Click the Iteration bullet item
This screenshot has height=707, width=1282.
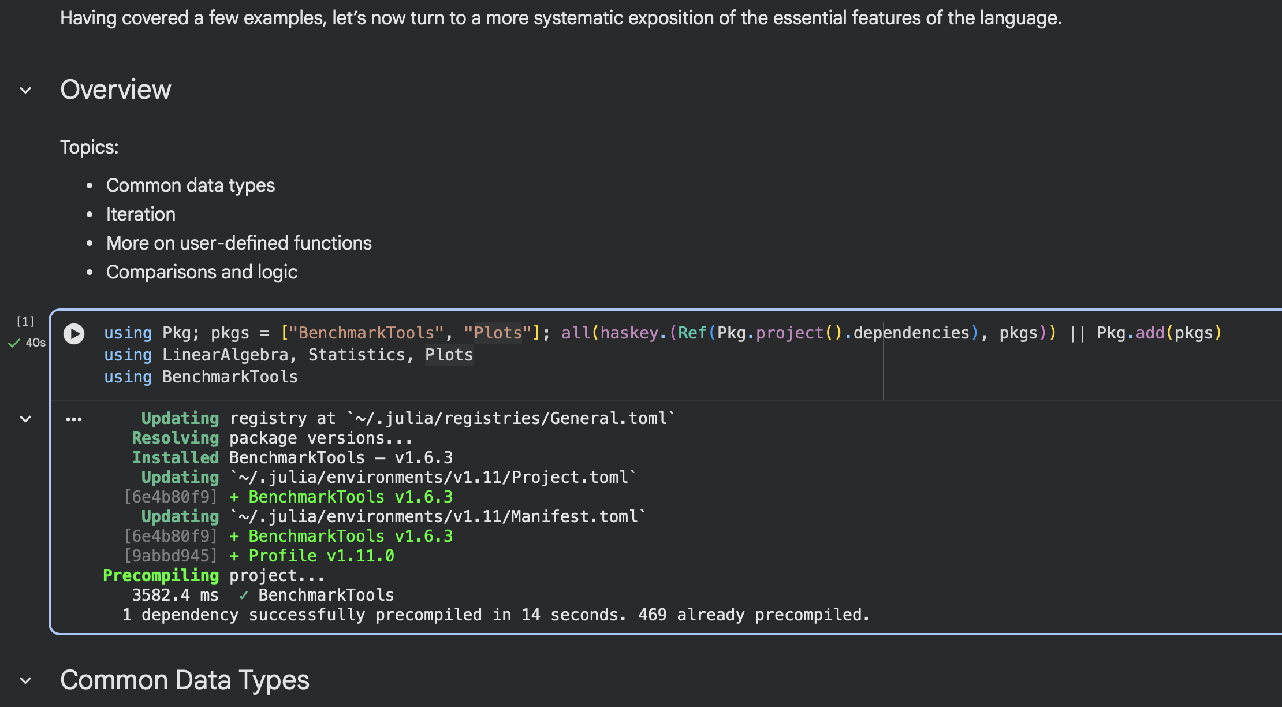pos(140,214)
